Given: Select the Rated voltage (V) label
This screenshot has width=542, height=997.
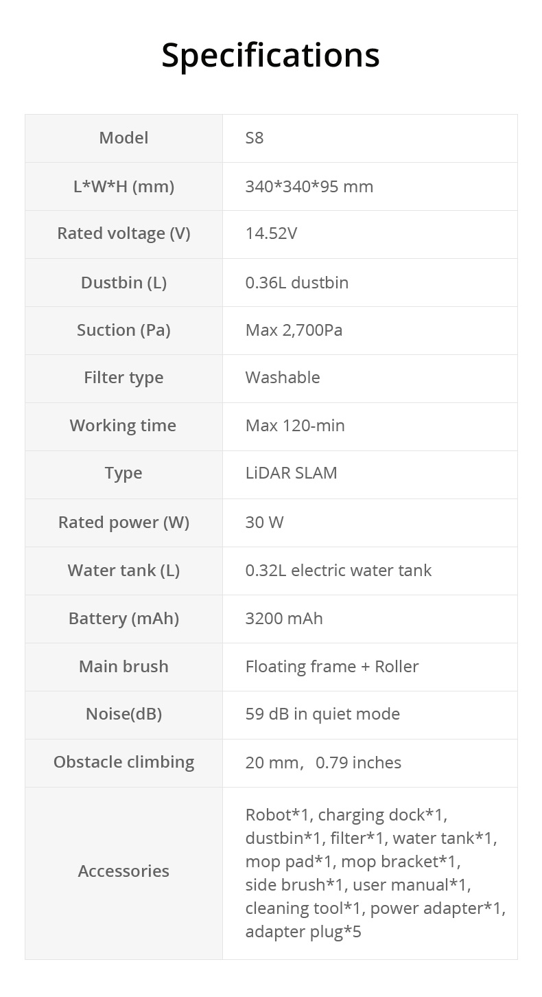Looking at the screenshot, I should pos(123,233).
